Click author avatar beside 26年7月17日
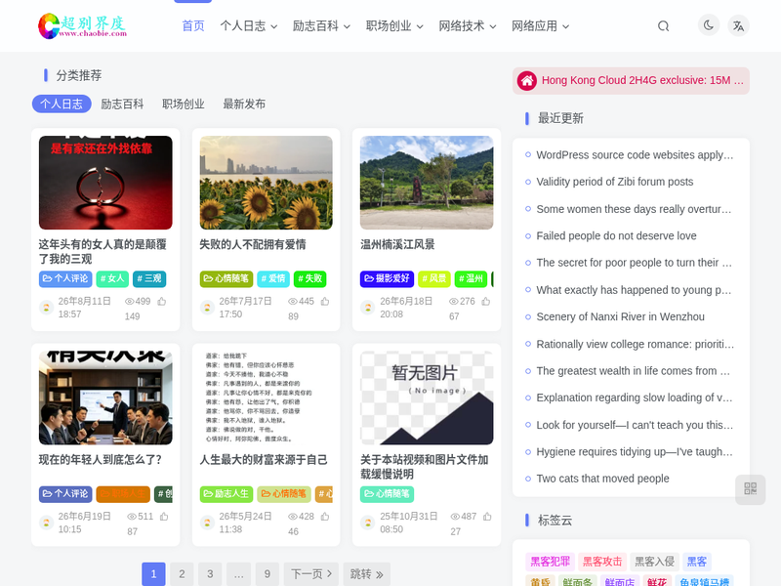Screen dimensions: 781x586 coord(207,308)
